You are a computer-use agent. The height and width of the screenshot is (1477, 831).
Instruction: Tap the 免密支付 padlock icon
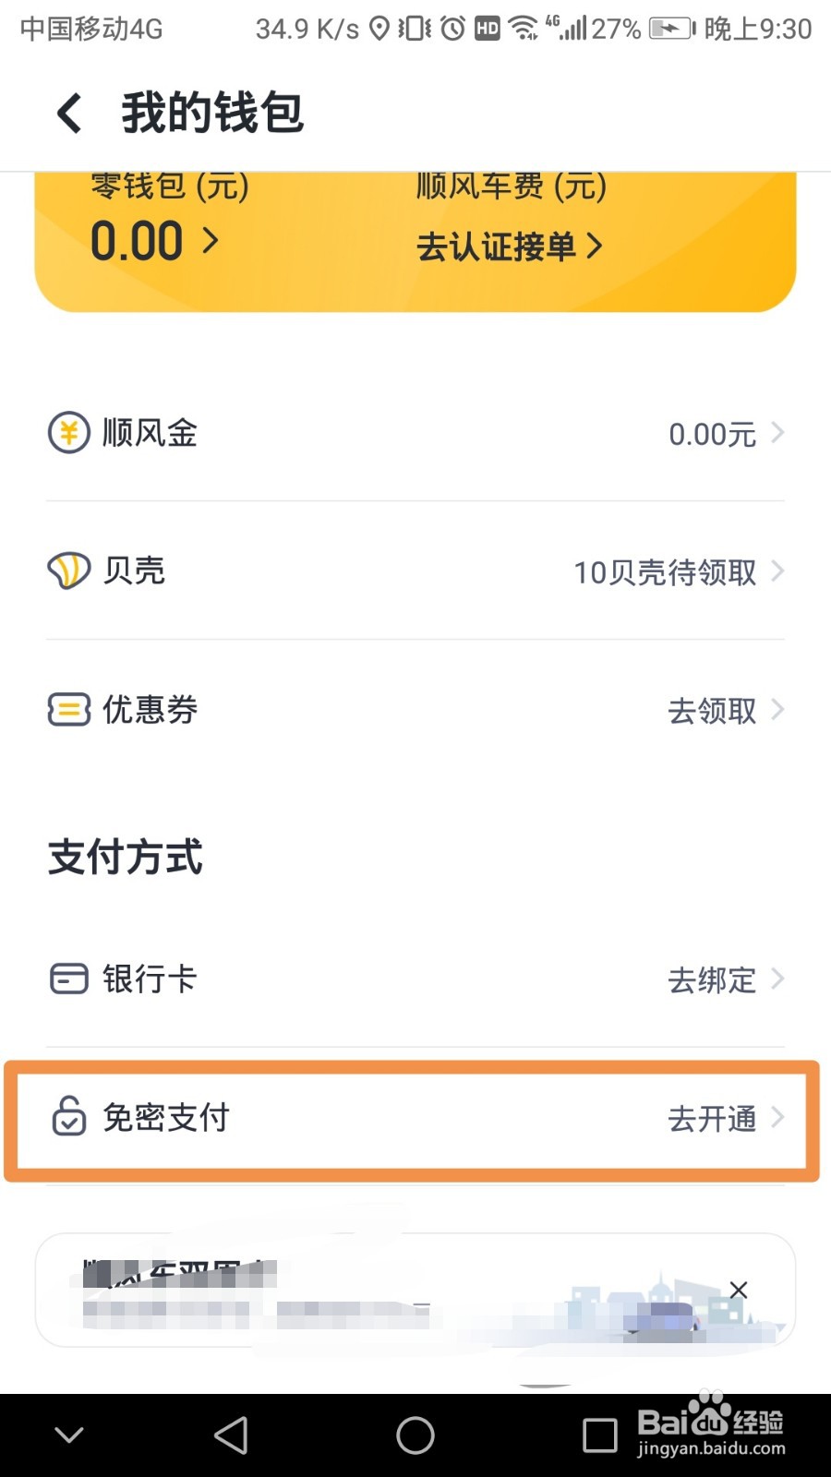[x=69, y=1115]
